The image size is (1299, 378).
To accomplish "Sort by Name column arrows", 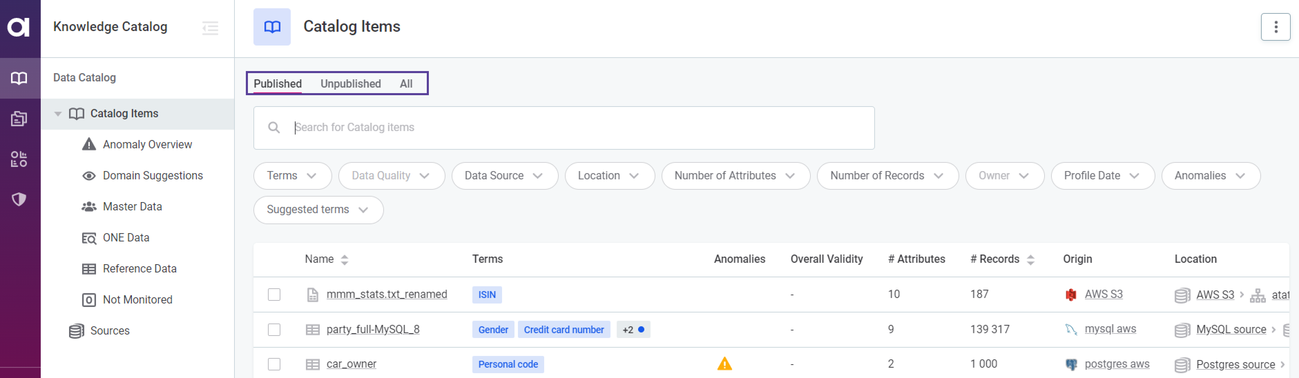I will tap(344, 260).
